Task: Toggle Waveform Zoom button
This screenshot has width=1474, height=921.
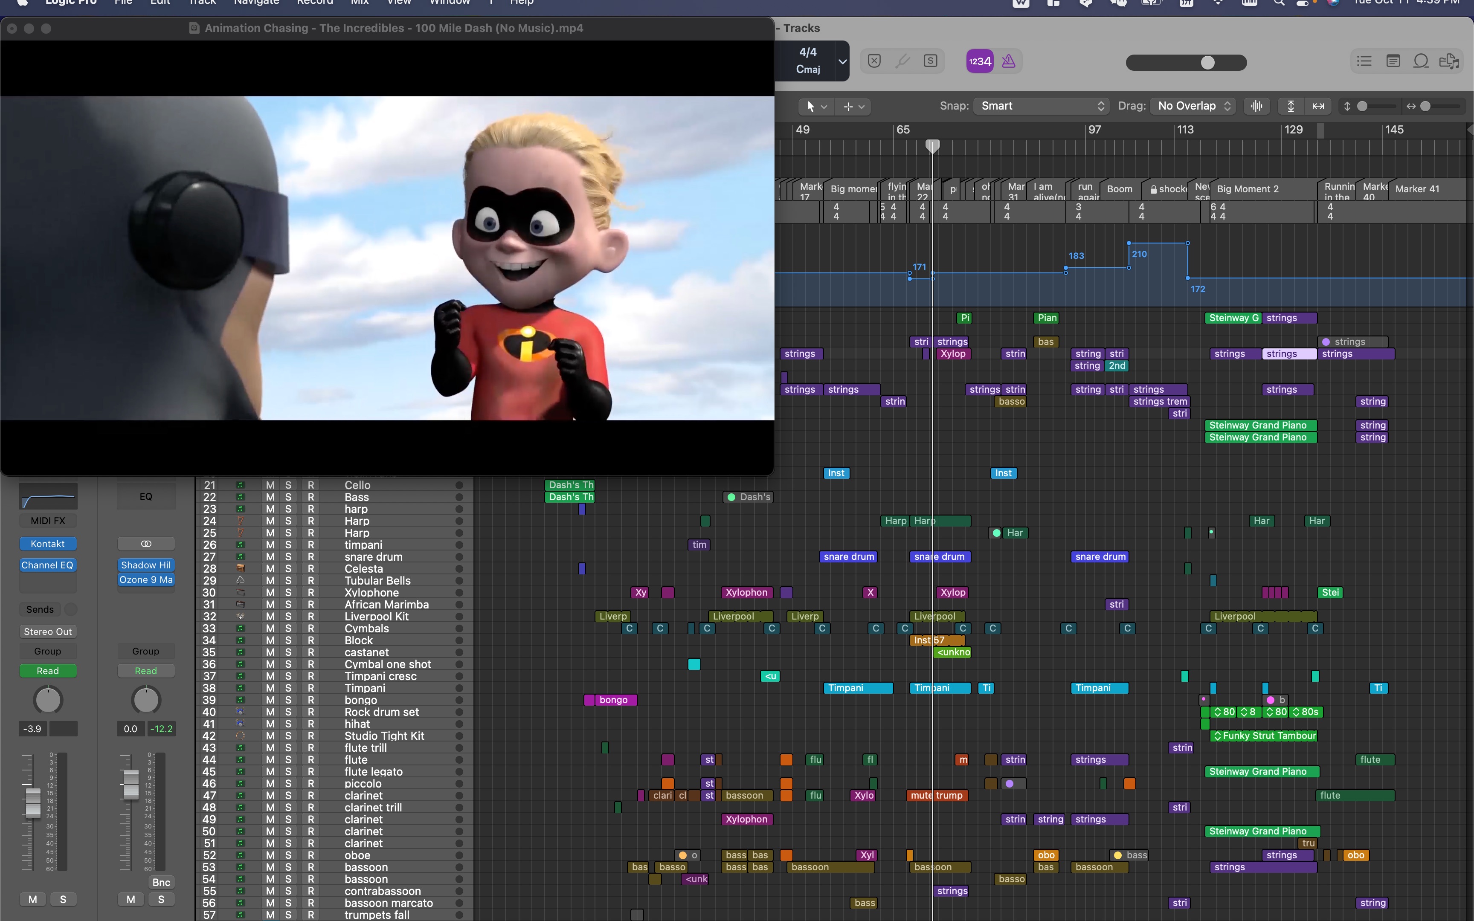Action: point(1256,106)
